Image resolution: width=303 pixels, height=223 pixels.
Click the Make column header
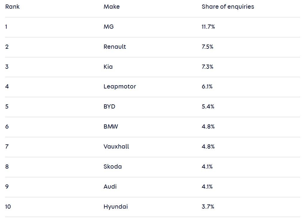click(x=112, y=7)
